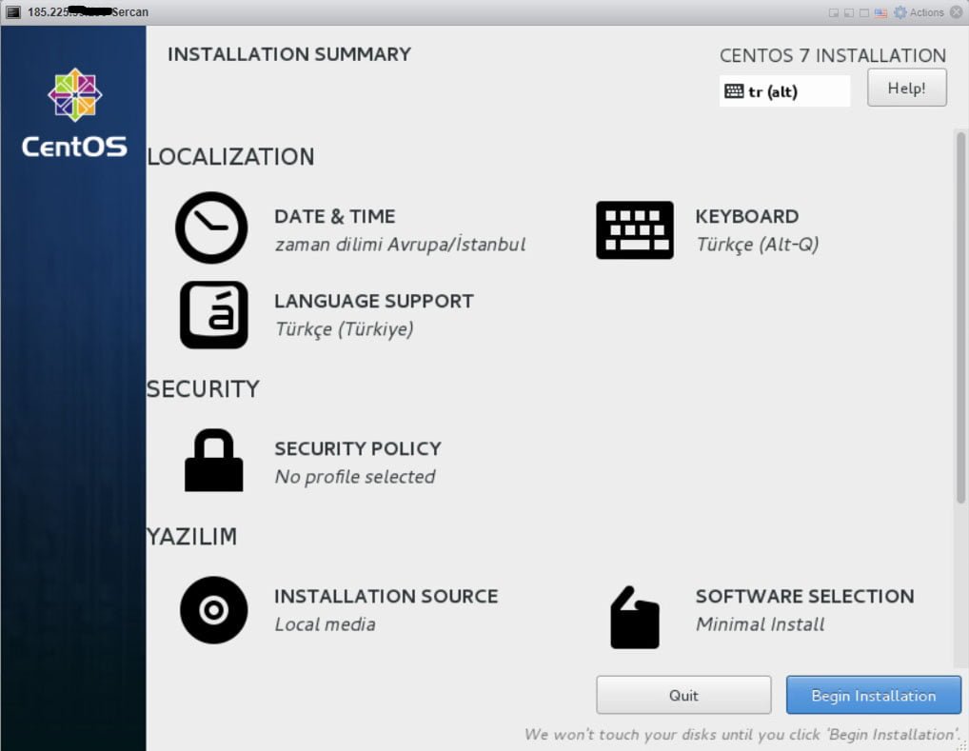Select the SECURITY POLICY heading

pyautogui.click(x=358, y=448)
